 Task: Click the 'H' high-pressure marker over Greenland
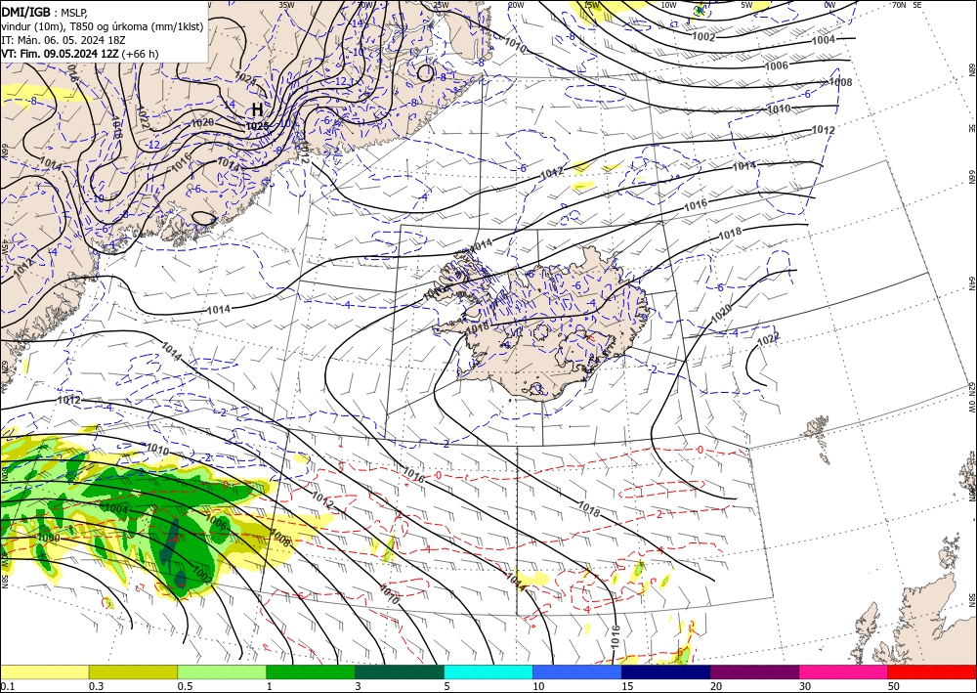[x=257, y=110]
